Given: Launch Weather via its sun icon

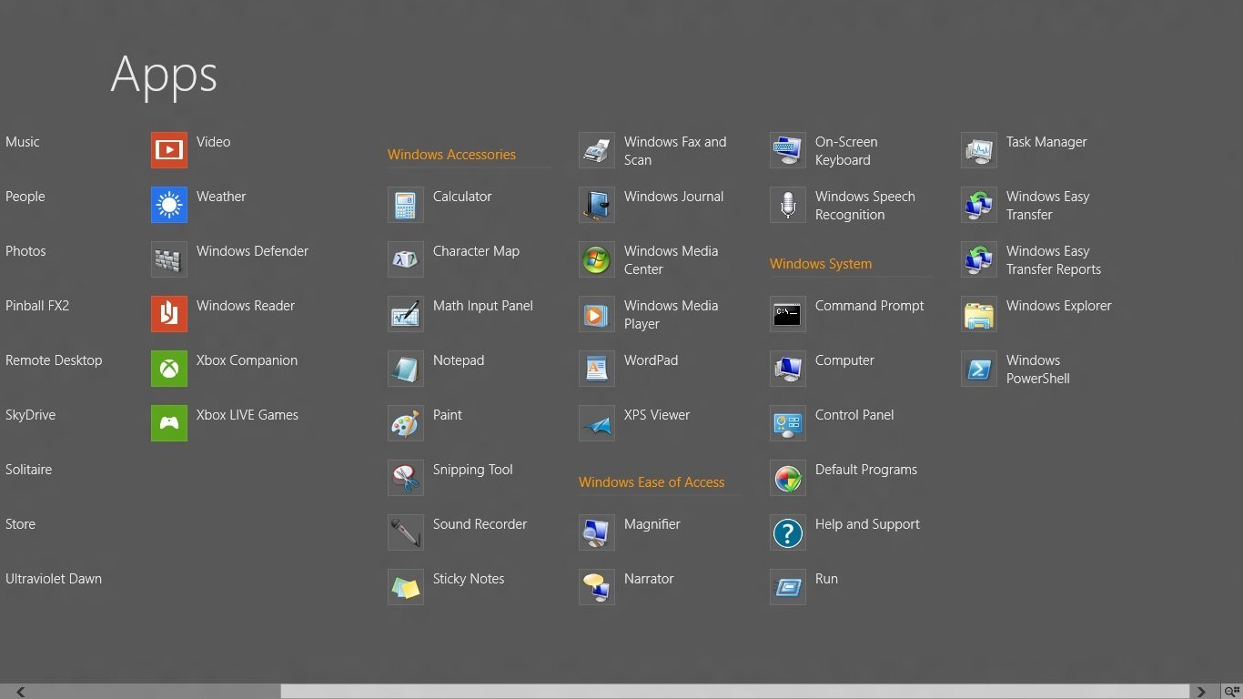Looking at the screenshot, I should (x=169, y=205).
